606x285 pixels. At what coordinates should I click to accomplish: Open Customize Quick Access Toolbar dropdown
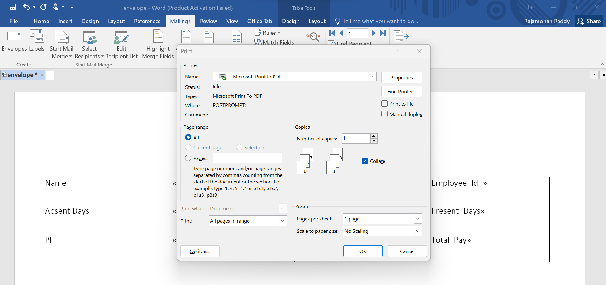pyautogui.click(x=72, y=7)
